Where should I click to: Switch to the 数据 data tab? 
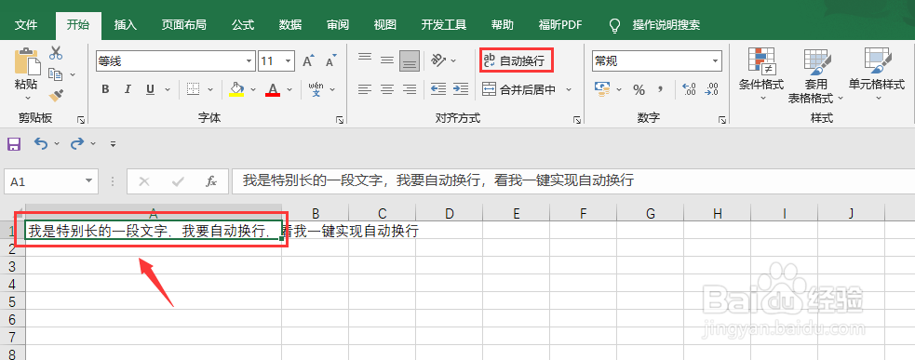(290, 25)
